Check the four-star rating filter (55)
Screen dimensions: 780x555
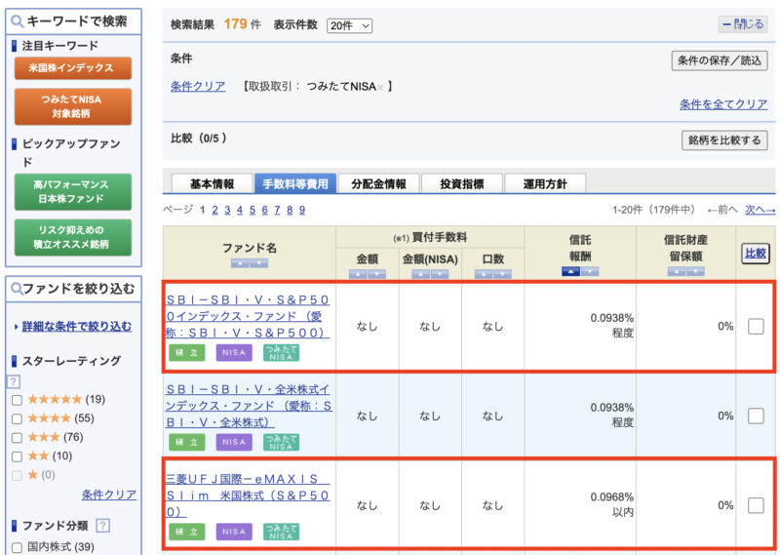pos(17,418)
